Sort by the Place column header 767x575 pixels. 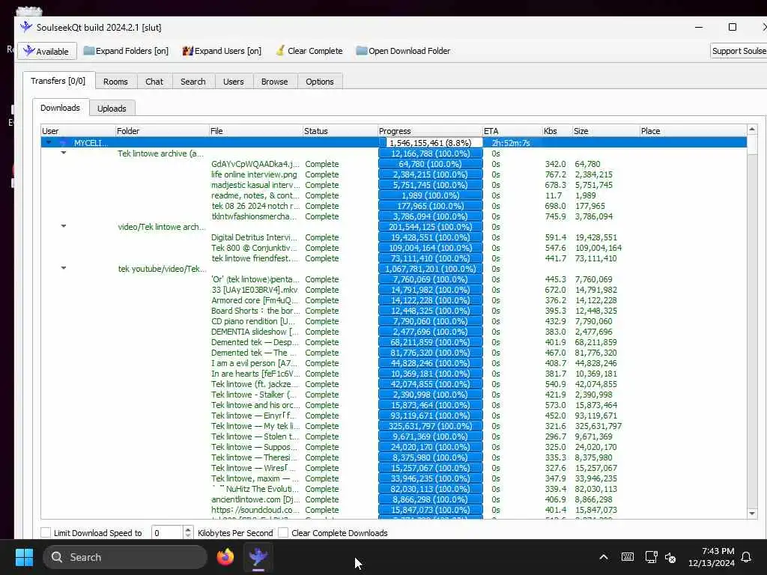pyautogui.click(x=693, y=131)
